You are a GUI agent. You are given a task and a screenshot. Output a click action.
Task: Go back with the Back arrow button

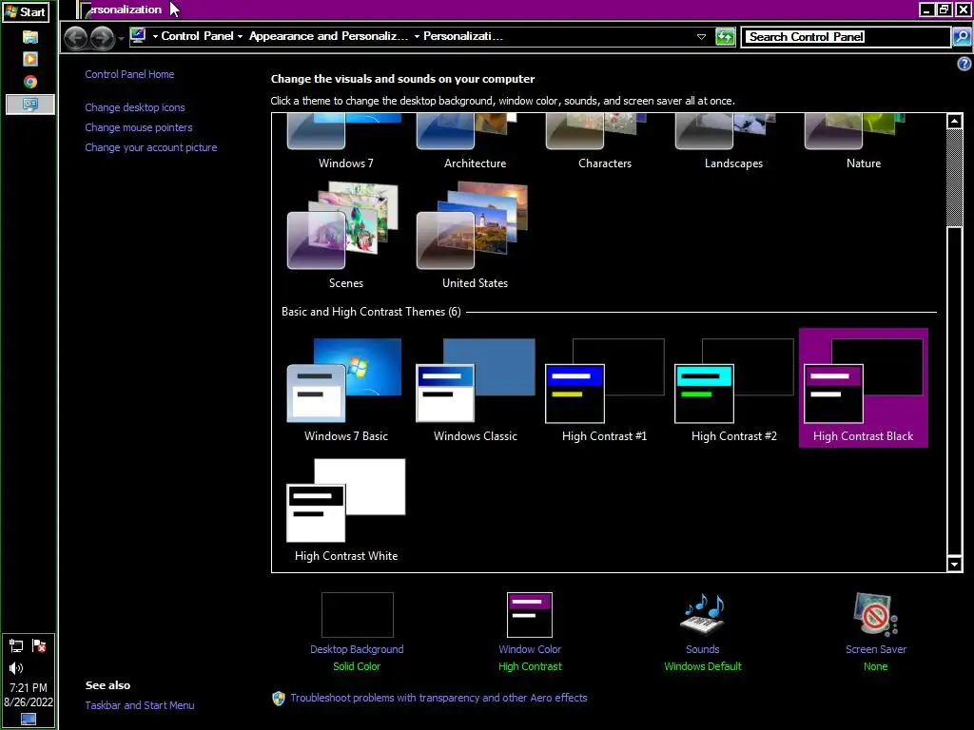point(76,37)
